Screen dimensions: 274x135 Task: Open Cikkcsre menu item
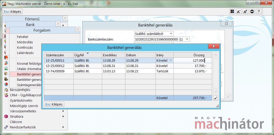16,122
